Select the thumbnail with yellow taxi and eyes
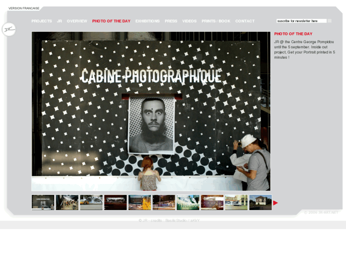Image resolution: width=346 pixels, height=259 pixels. click(x=91, y=202)
